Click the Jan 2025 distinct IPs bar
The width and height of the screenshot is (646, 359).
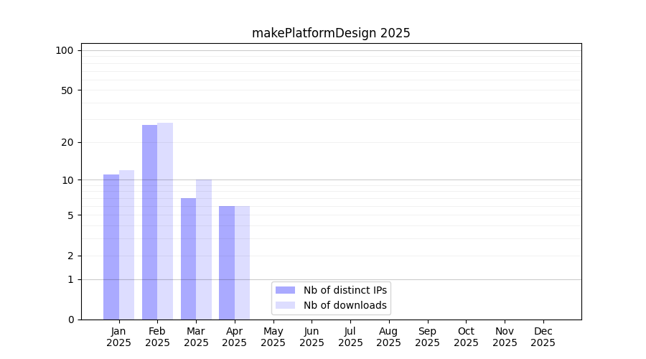click(x=111, y=247)
